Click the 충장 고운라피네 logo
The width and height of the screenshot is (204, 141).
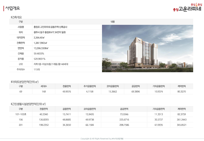pyautogui.click(x=187, y=7)
